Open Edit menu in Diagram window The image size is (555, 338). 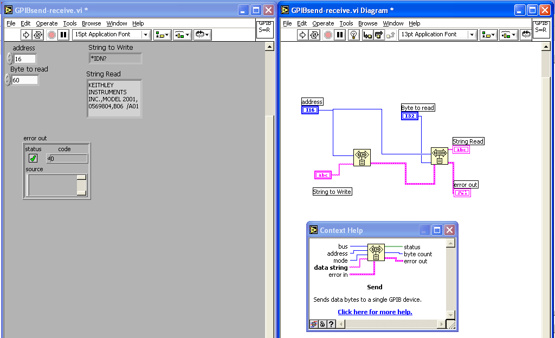(x=302, y=23)
